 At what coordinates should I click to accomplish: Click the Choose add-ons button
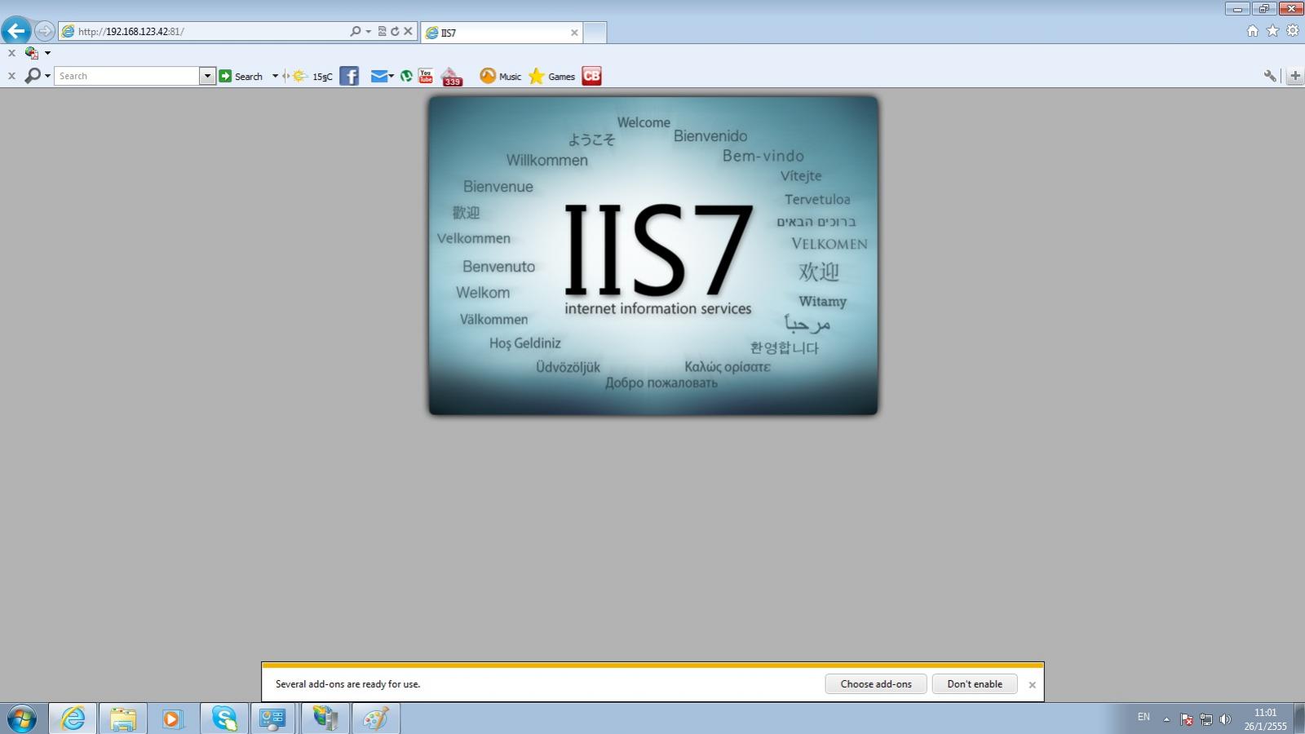click(x=876, y=684)
